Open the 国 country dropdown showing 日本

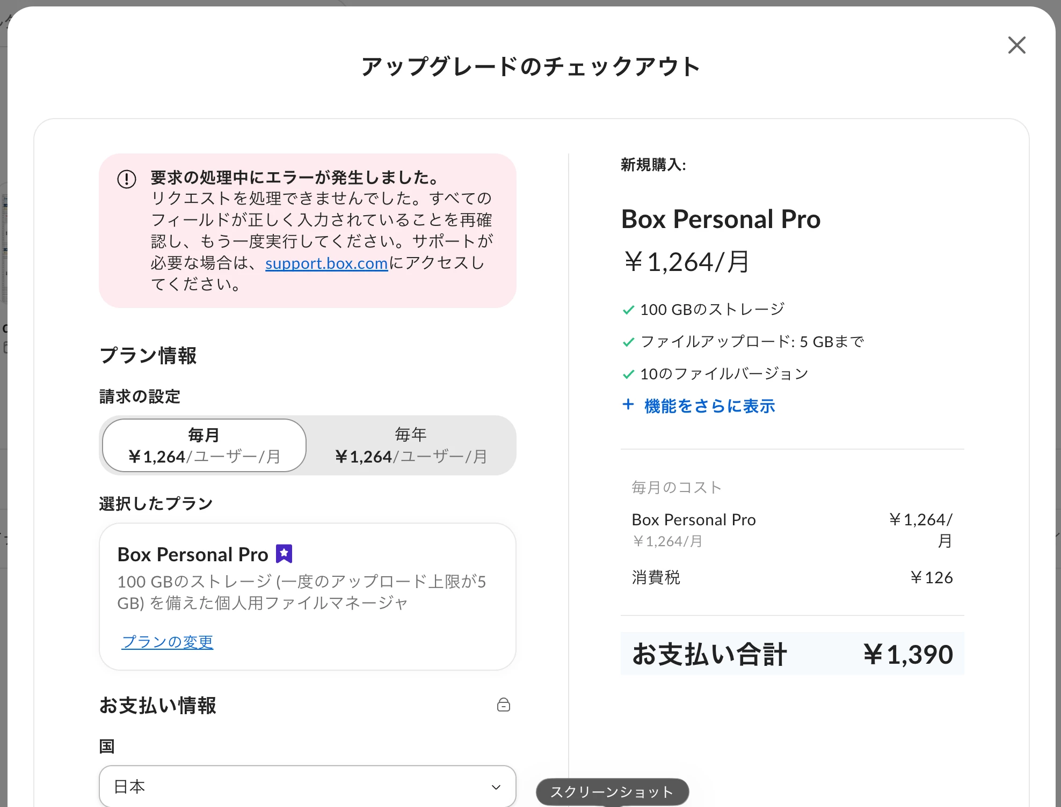[x=308, y=787]
